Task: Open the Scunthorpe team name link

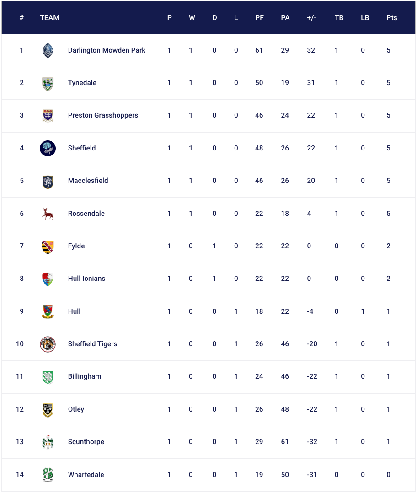Action: point(86,442)
